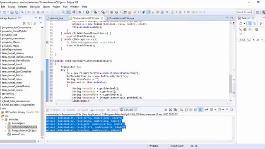Open the Back history dropdown arrow
This screenshot has width=265, height=149.
point(197,12)
